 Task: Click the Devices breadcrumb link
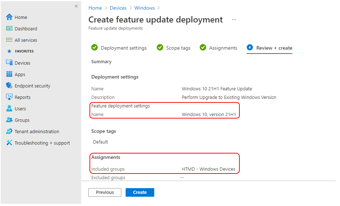click(118, 8)
